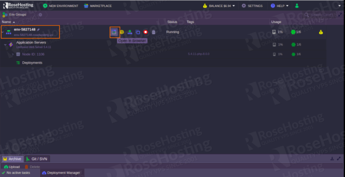Image resolution: width=345 pixels, height=177 pixels.
Task: Click Upload in the Archive panel
Action: (12, 167)
